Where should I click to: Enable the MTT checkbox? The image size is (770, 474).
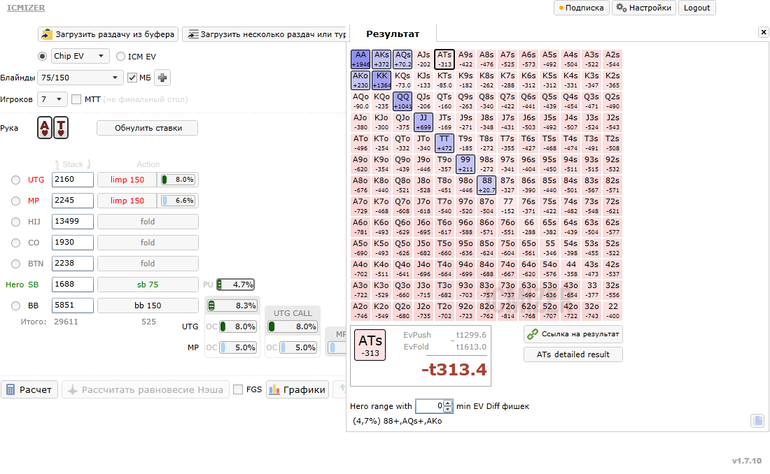[76, 99]
